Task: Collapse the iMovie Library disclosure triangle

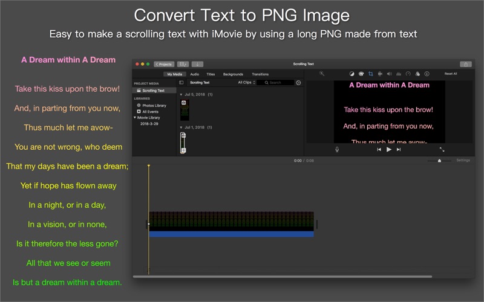Action: pyautogui.click(x=135, y=117)
